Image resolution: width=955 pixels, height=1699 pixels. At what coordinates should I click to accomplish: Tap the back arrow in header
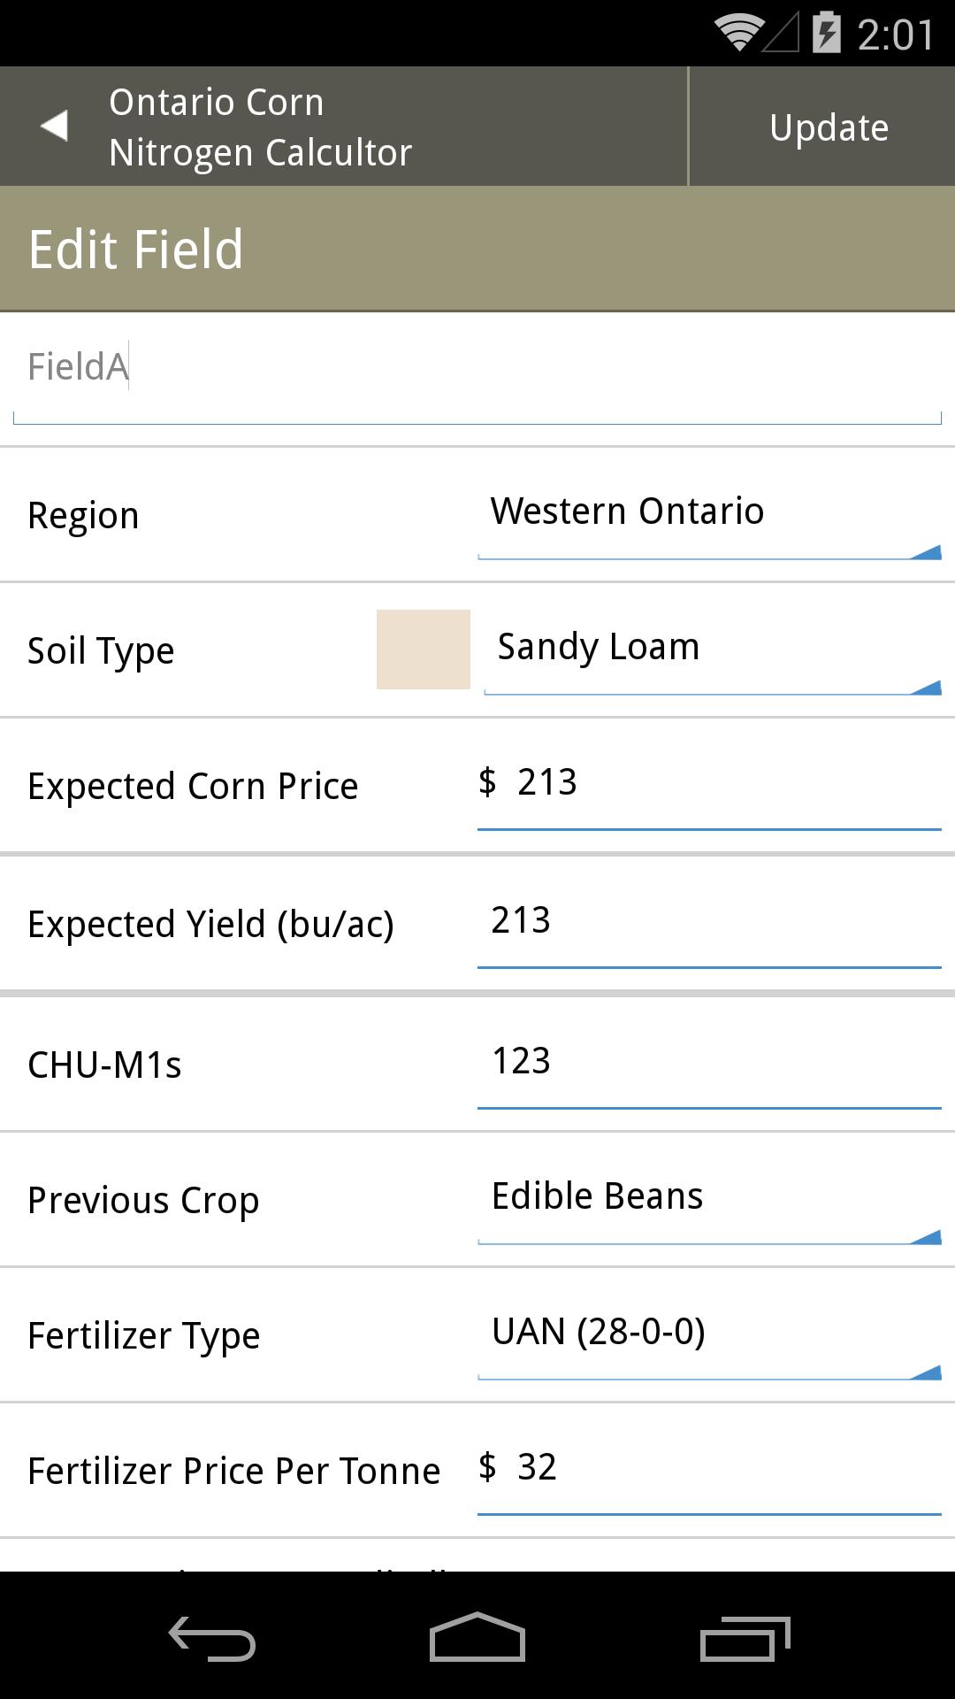tap(55, 126)
